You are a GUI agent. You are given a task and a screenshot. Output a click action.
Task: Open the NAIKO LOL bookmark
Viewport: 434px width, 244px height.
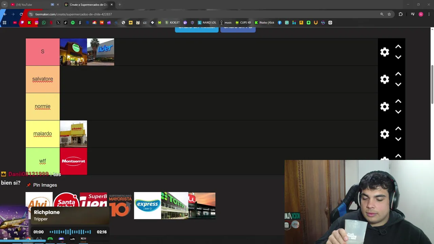pos(207,23)
